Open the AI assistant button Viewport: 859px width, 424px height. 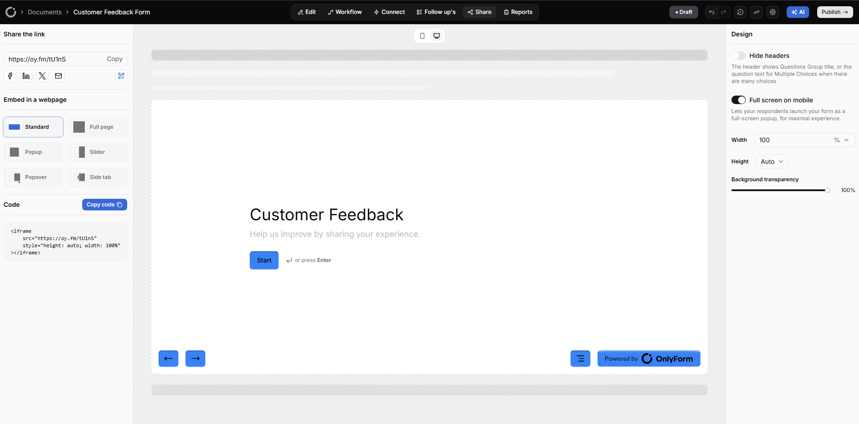point(798,12)
